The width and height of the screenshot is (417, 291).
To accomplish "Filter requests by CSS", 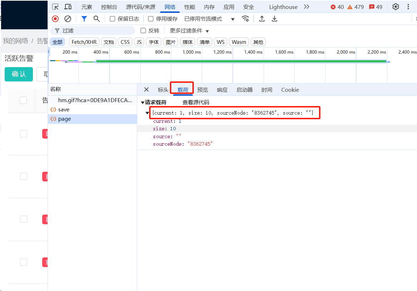I will [125, 42].
